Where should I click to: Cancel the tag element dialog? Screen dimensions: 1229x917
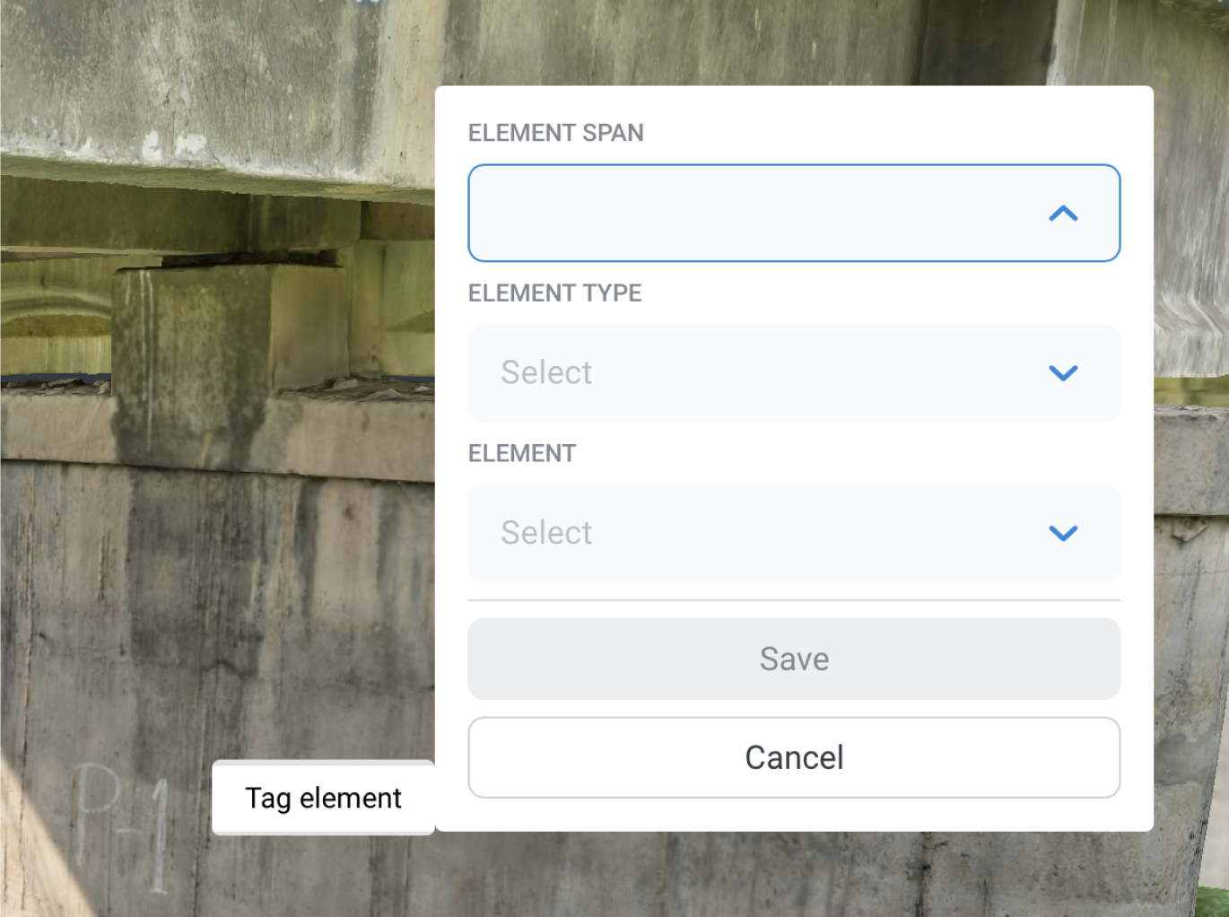pos(794,757)
